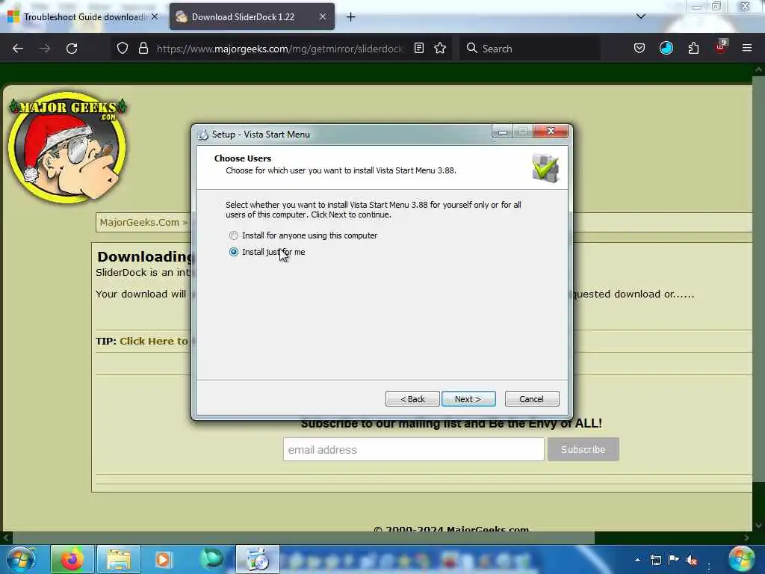
Task: Toggle reader view icon
Action: [418, 48]
